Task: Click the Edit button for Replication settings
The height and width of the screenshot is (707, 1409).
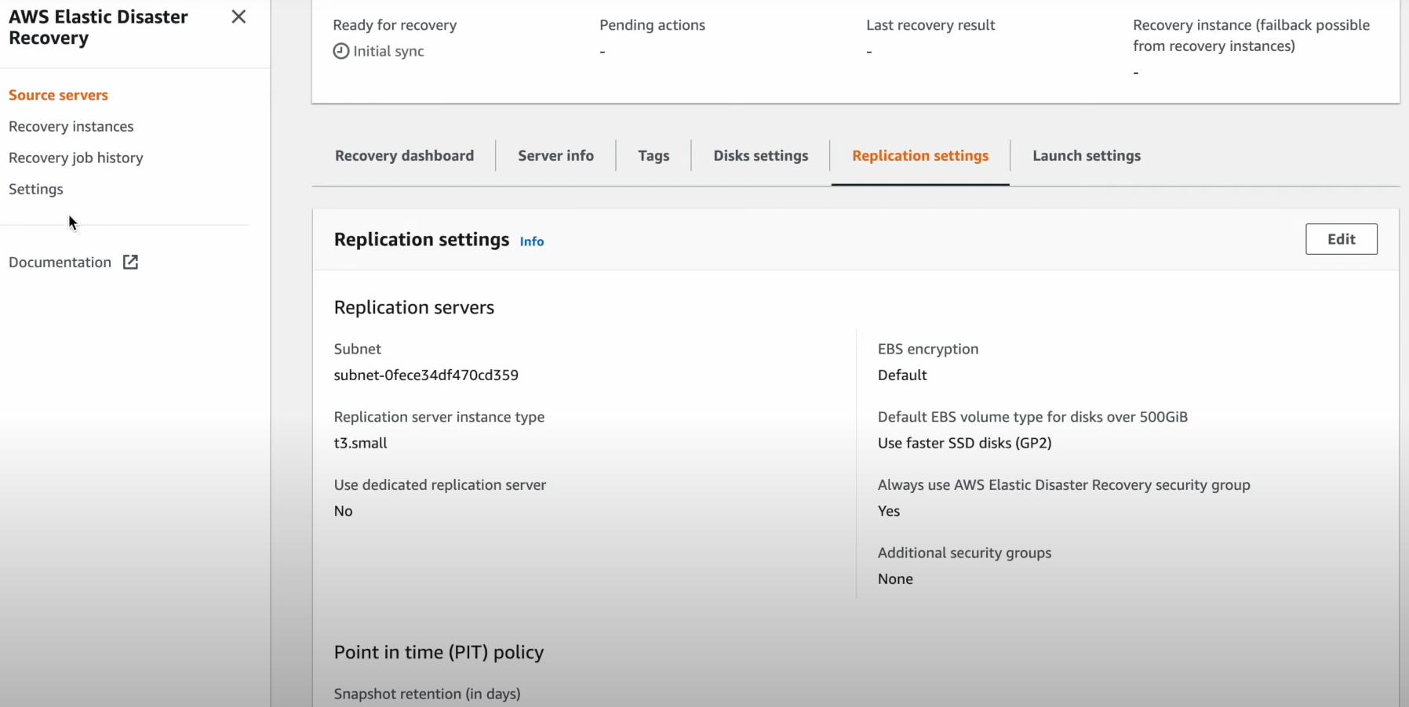Action: pyautogui.click(x=1341, y=239)
